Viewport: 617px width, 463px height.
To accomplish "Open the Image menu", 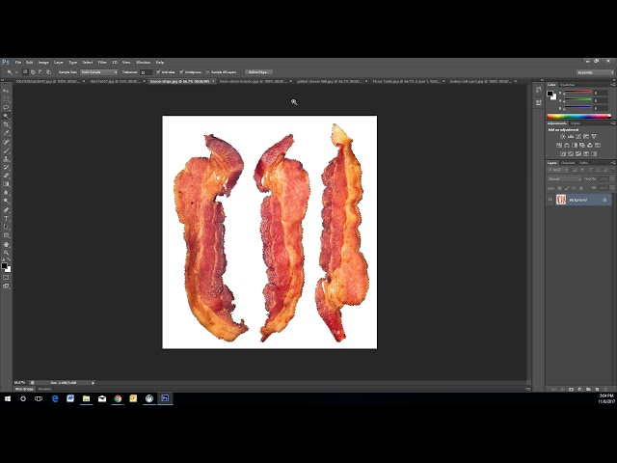I will (43, 62).
